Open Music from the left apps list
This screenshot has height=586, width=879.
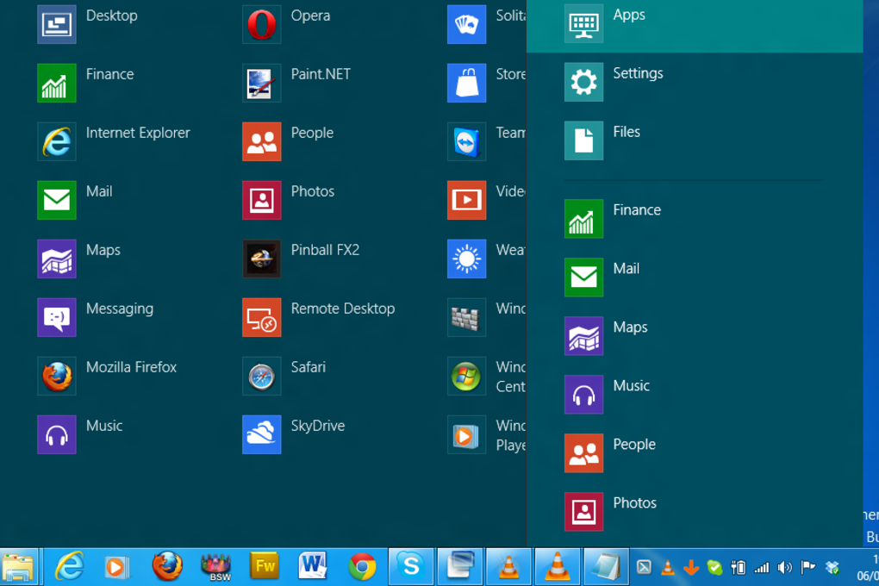[57, 434]
